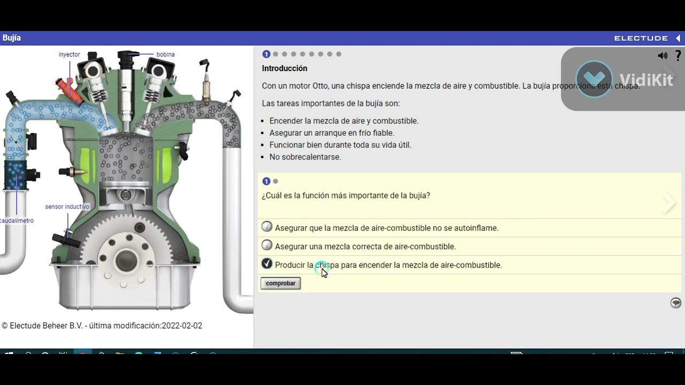This screenshot has width=685, height=385.
Task: Click the 'sensor inductivo' label
Action: click(67, 207)
